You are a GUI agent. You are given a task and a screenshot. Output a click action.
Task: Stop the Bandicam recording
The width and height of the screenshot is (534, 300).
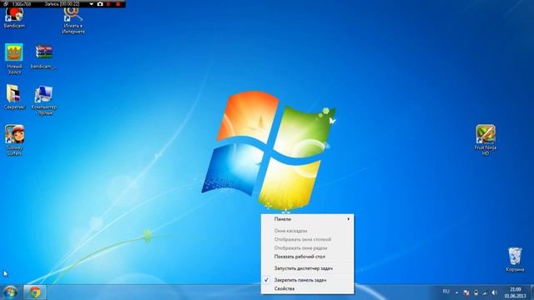pos(118,4)
